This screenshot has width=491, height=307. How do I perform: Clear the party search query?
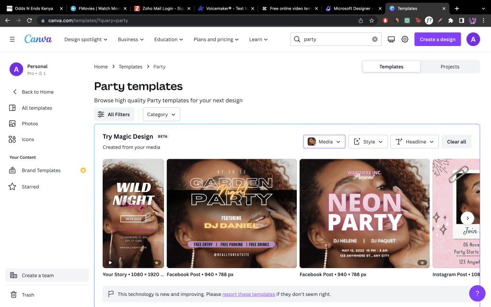[374, 39]
